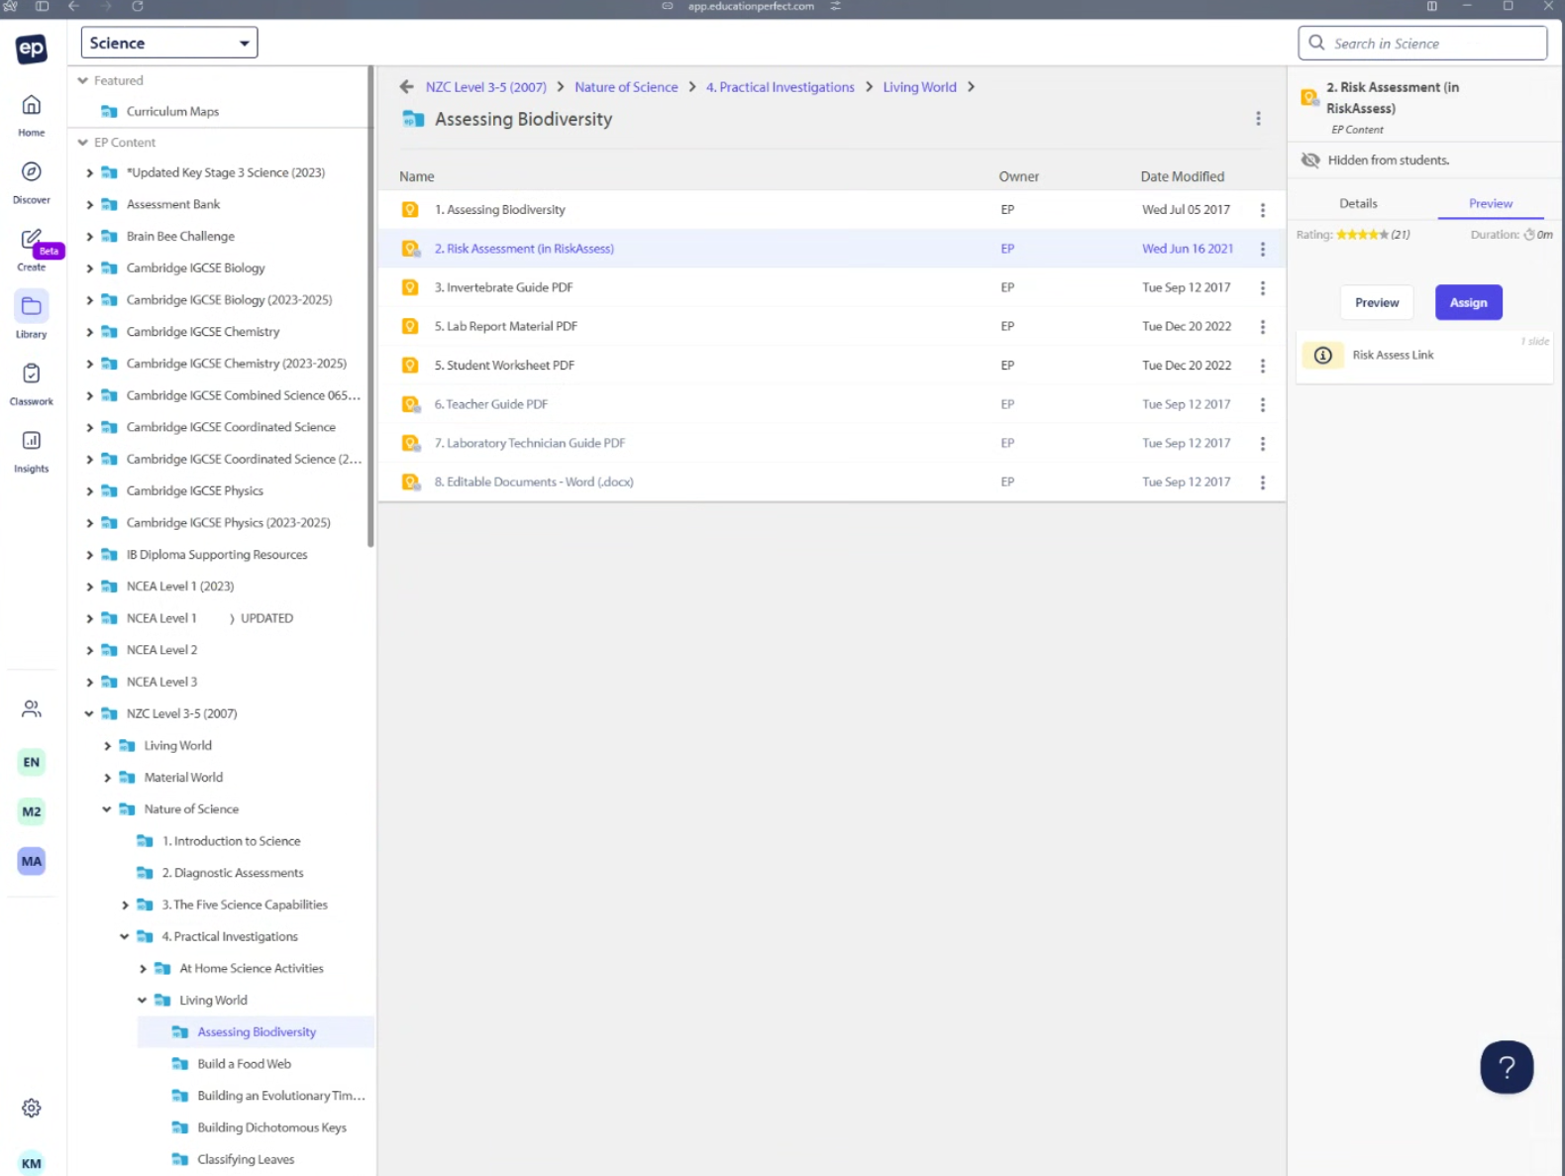
Task: Open the Discover compass icon
Action: (32, 172)
